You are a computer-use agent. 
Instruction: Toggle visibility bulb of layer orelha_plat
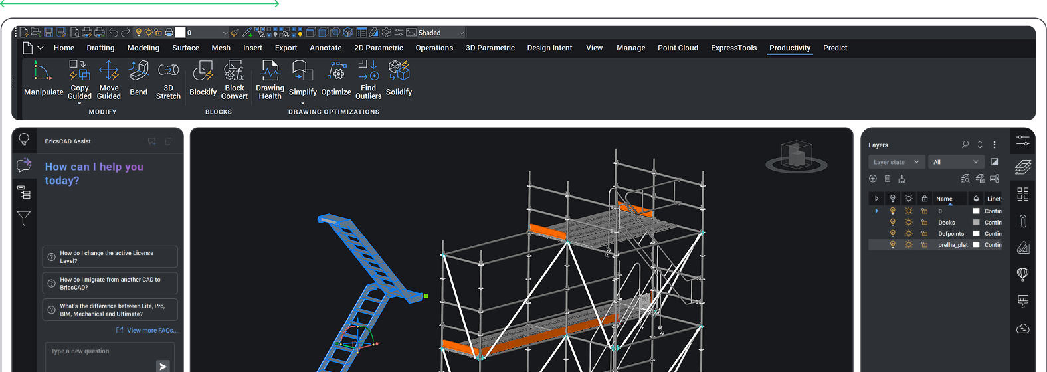pyautogui.click(x=892, y=245)
